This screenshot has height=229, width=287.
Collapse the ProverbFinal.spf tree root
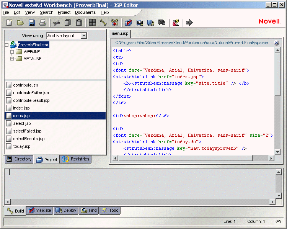pos(7,45)
